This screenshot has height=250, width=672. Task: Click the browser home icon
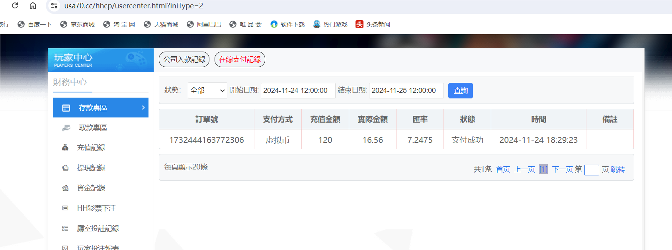(x=33, y=6)
